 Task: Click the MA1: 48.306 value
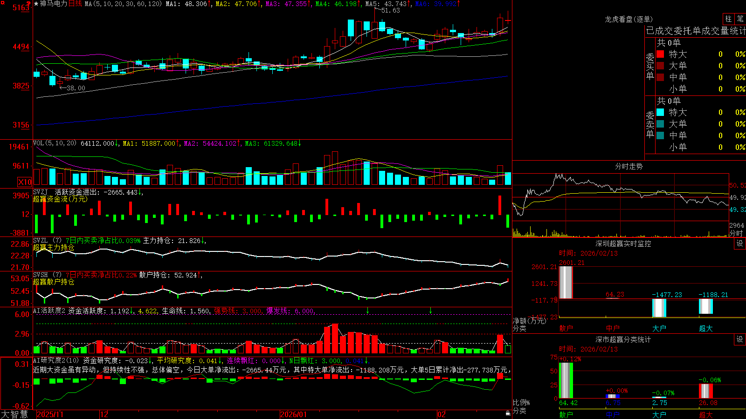[x=188, y=4]
